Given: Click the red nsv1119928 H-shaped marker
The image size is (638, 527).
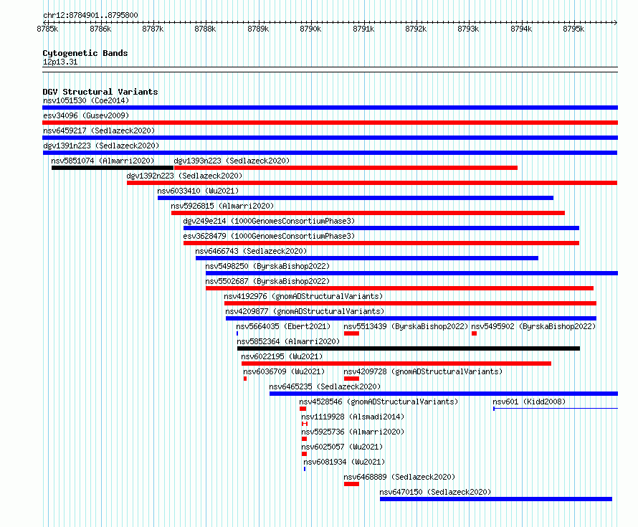Looking at the screenshot, I should pos(305,424).
